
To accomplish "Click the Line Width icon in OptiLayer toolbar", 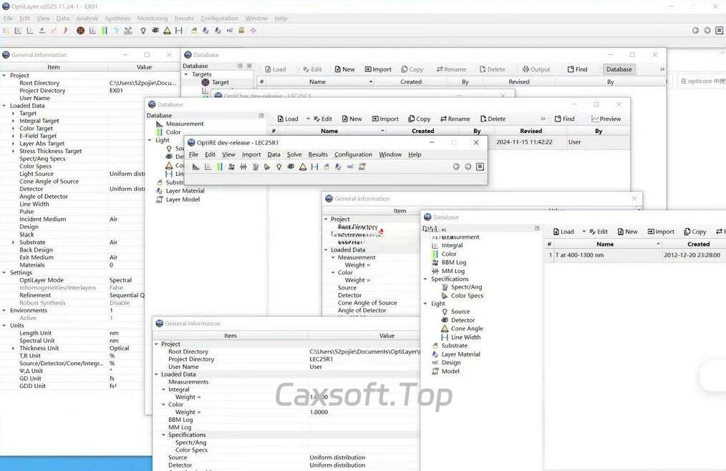I will click(178, 31).
